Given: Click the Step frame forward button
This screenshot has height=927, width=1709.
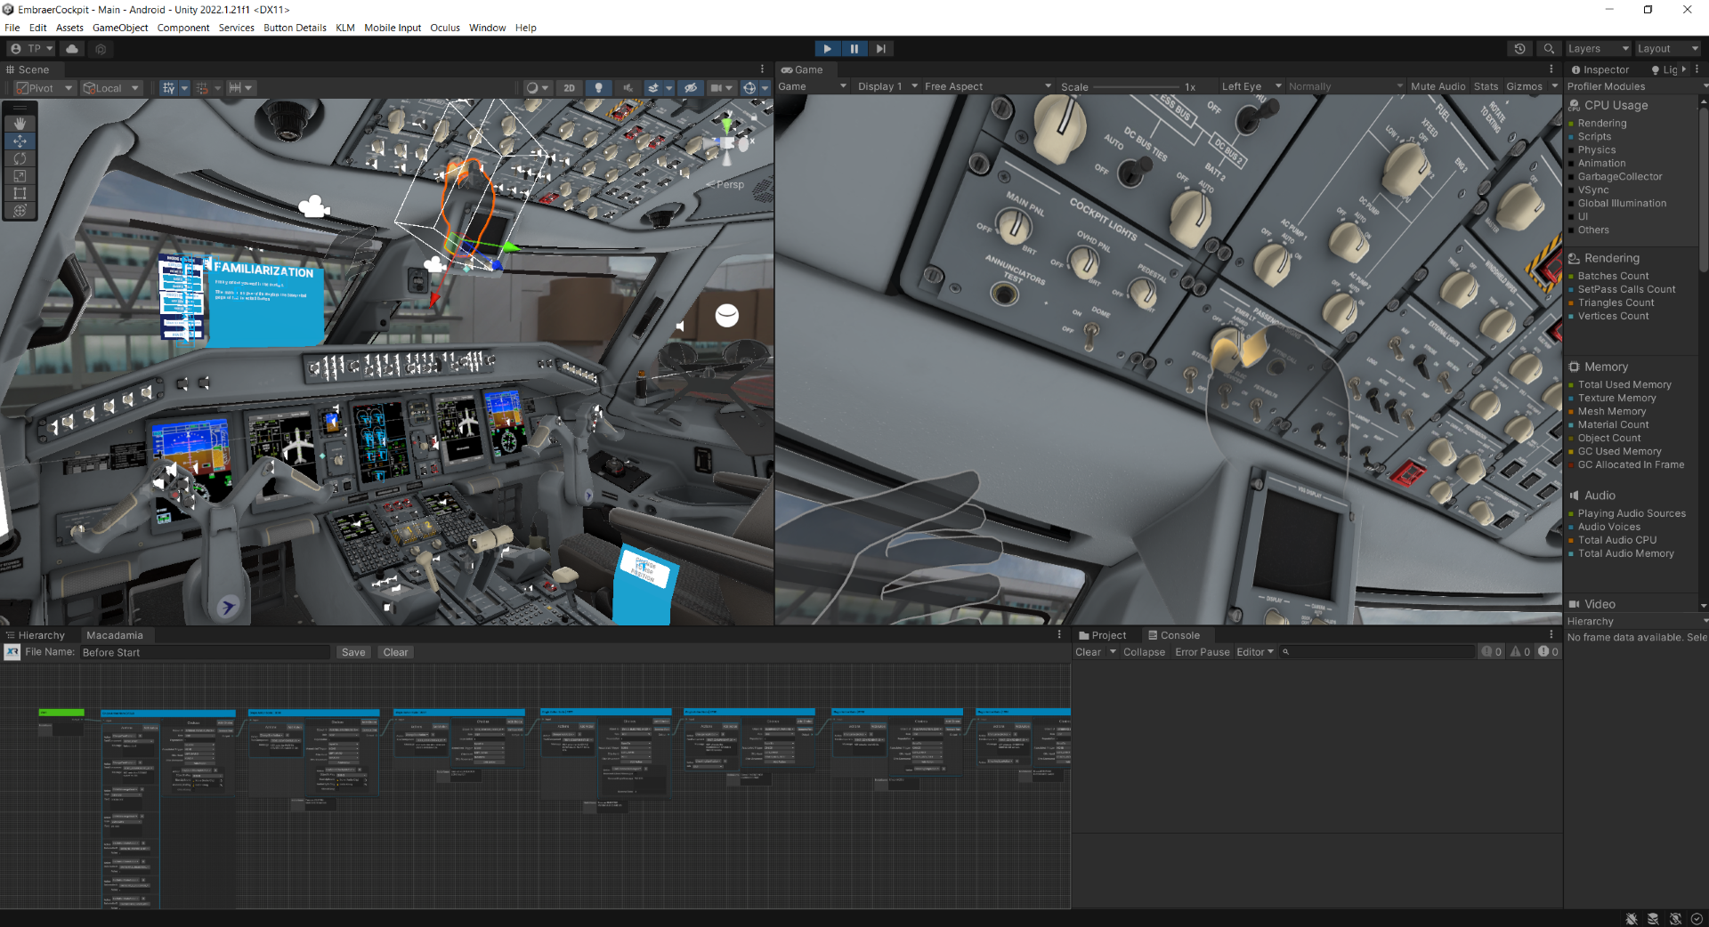Looking at the screenshot, I should (880, 49).
